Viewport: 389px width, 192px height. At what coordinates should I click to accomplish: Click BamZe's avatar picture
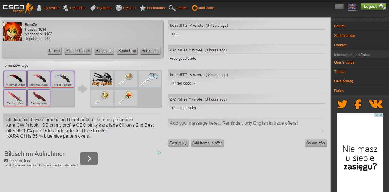tap(12, 32)
